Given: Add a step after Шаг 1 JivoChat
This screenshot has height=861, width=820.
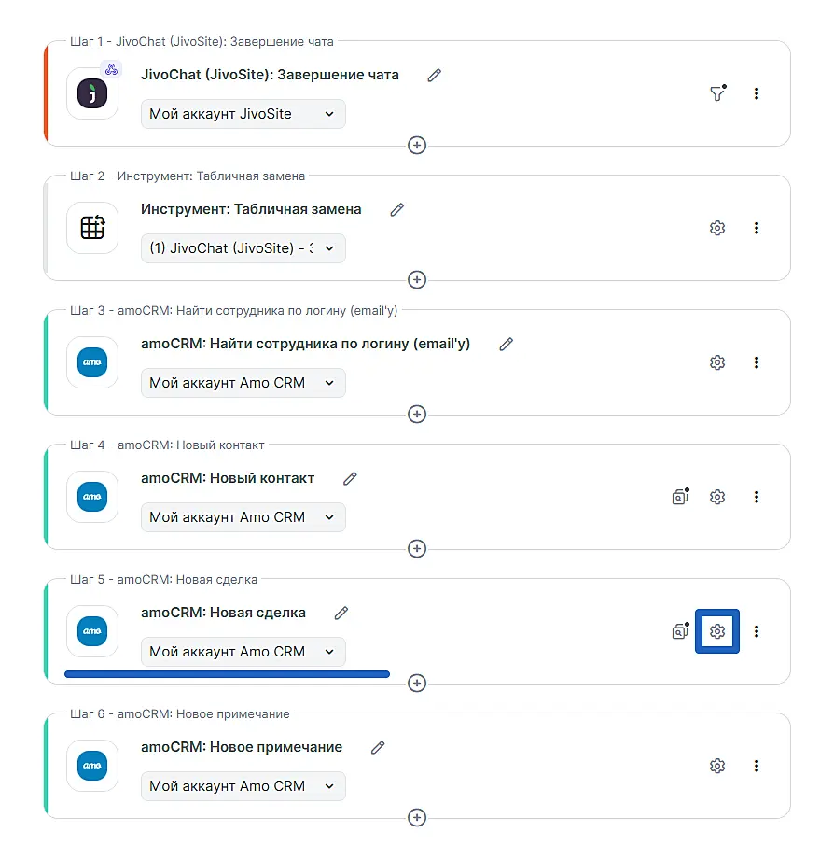Looking at the screenshot, I should (417, 146).
